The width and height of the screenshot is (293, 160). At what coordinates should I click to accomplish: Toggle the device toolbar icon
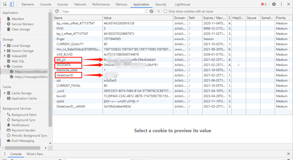(12, 4)
